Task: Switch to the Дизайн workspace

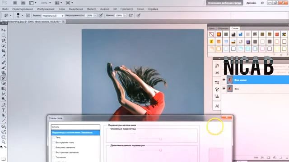Action: (251, 3)
